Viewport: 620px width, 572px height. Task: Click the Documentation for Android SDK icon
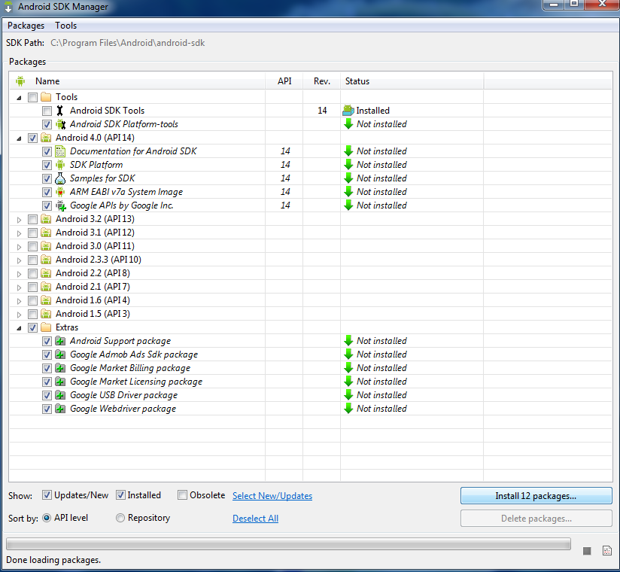(x=61, y=151)
